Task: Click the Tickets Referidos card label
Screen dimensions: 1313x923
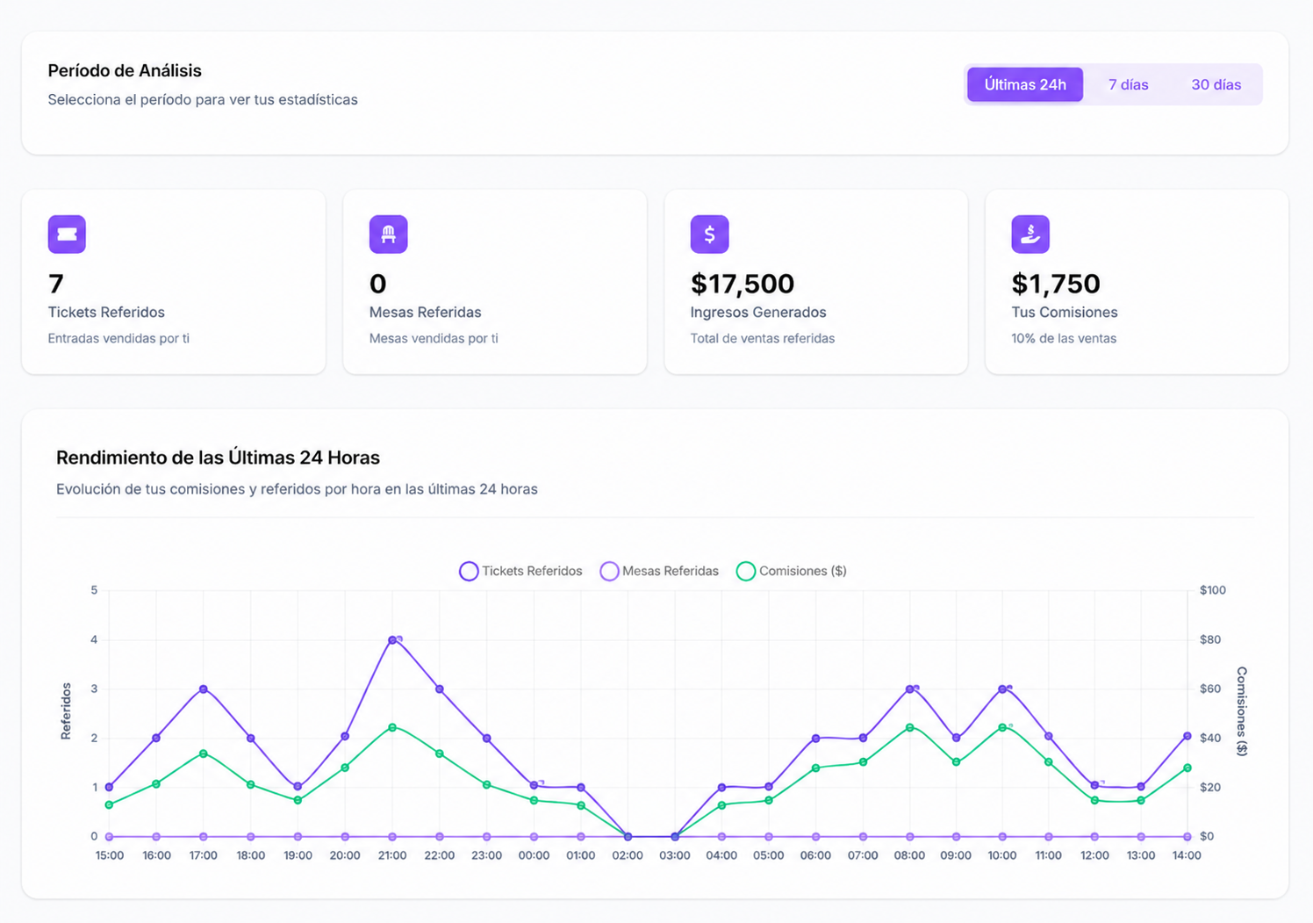Action: (x=106, y=313)
